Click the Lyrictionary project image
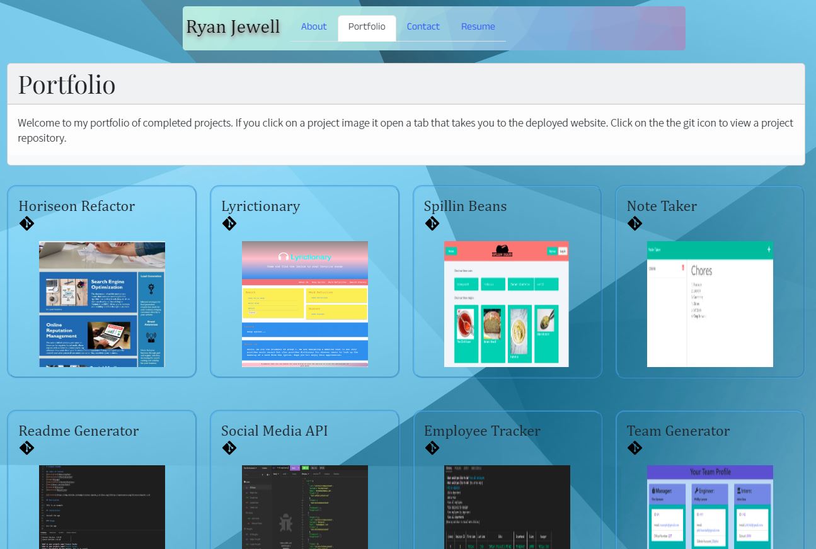This screenshot has width=816, height=549. tap(305, 304)
